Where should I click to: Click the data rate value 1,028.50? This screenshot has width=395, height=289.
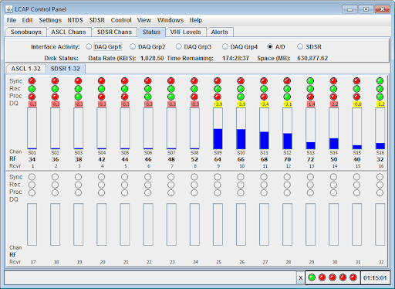(152, 58)
